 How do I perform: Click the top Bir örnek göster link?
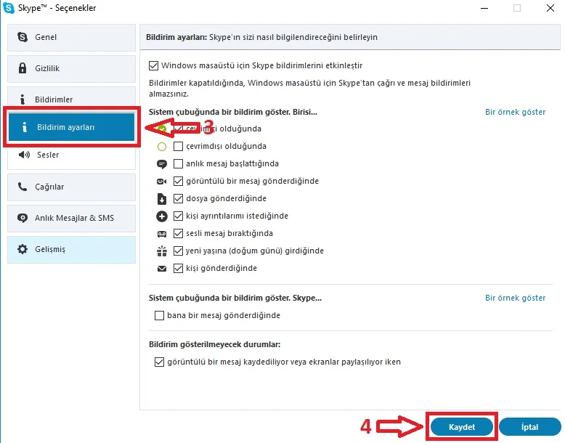(515, 112)
